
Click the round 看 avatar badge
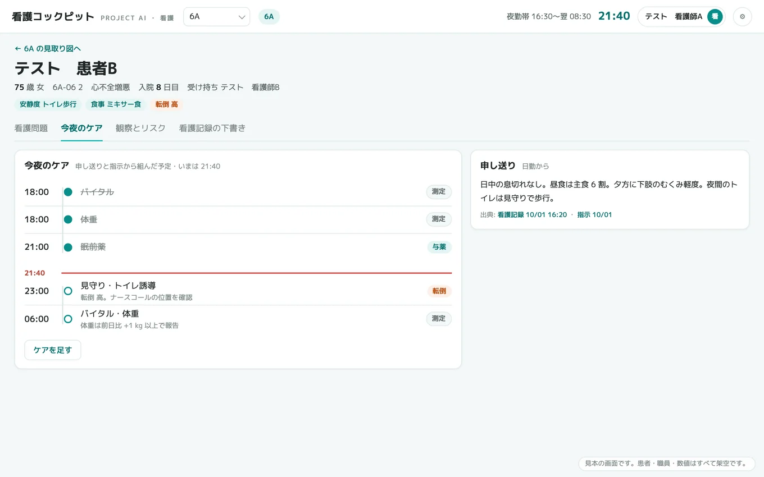[x=715, y=17]
